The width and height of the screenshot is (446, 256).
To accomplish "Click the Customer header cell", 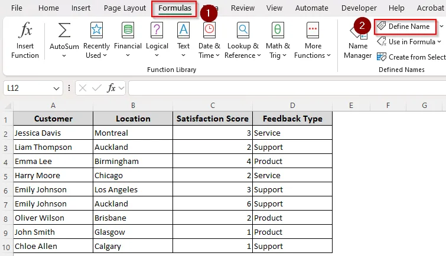I will [x=53, y=119].
